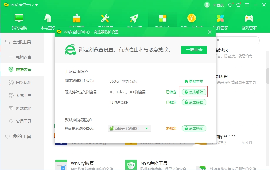Click the NSA免疫工具 shield icon
270x170 pixels.
131,165
